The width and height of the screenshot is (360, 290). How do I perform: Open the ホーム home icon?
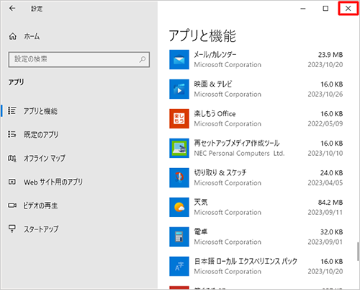[13, 36]
